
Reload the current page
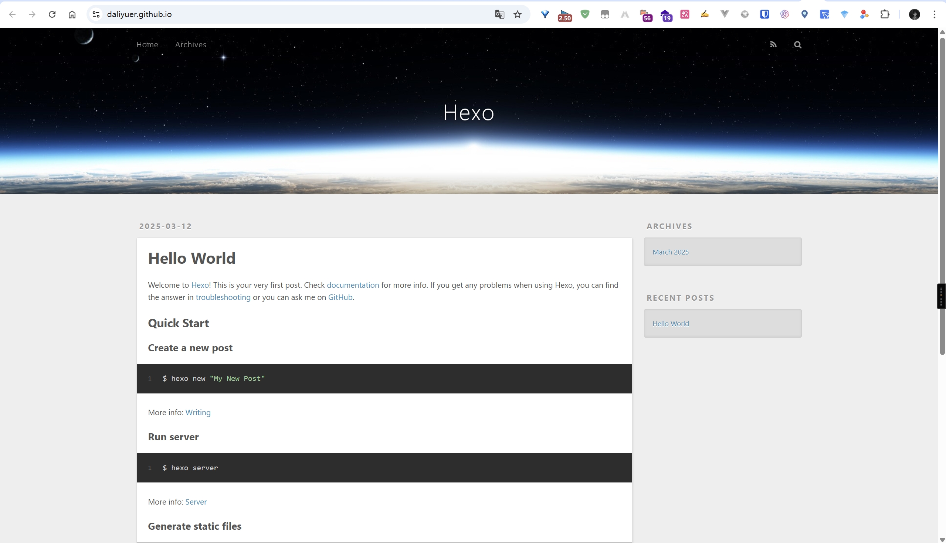[52, 14]
